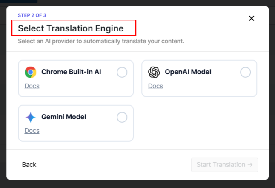Click the Gemini Model label text

63,117
